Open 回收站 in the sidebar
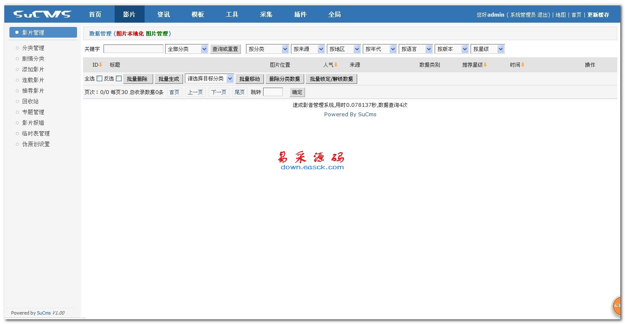Image resolution: width=625 pixels, height=324 pixels. click(x=30, y=101)
